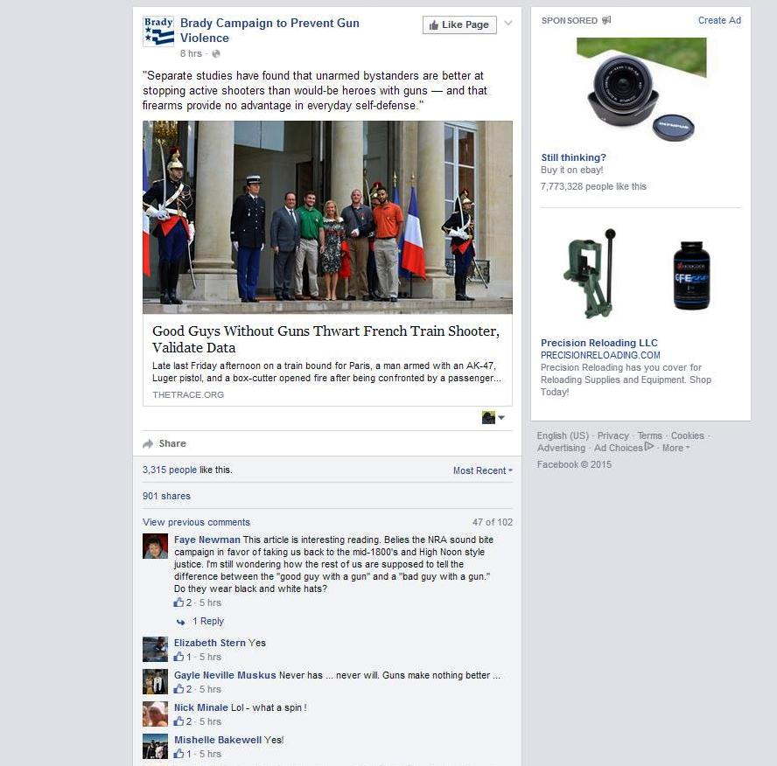Viewport: 777px width, 766px height.
Task: Expand View previous comments
Action: (x=196, y=522)
